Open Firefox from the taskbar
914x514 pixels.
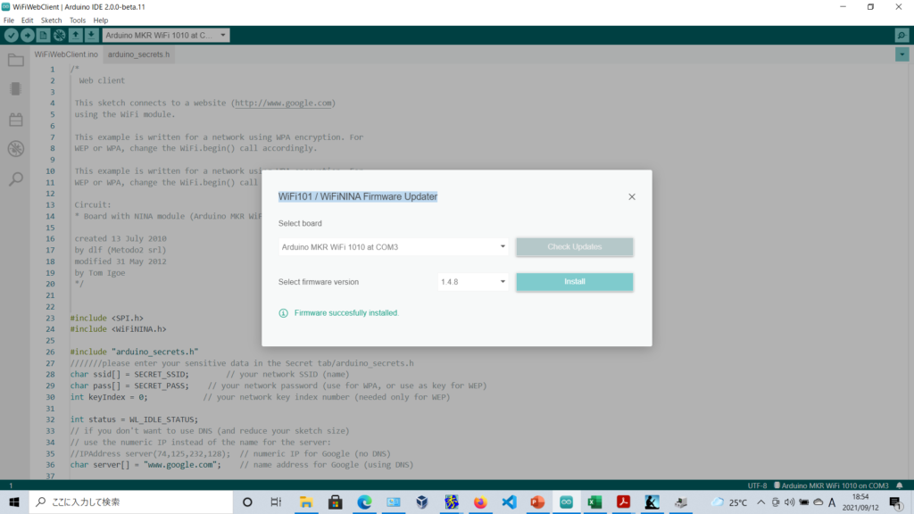(479, 502)
